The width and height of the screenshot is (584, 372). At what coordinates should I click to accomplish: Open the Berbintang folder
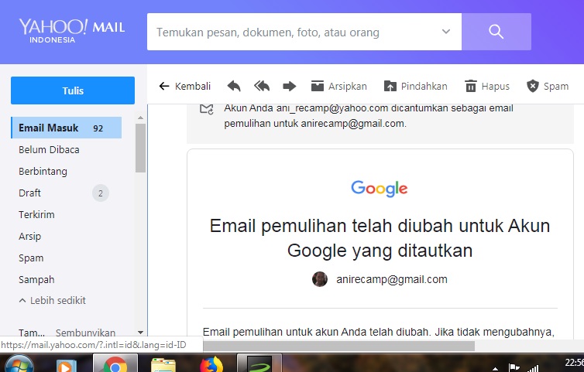(43, 171)
